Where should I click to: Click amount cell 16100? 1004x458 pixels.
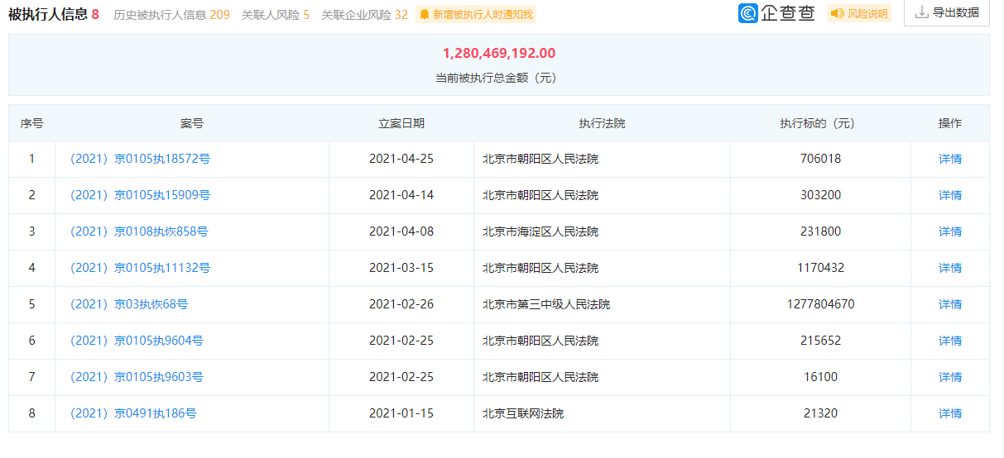pos(820,377)
